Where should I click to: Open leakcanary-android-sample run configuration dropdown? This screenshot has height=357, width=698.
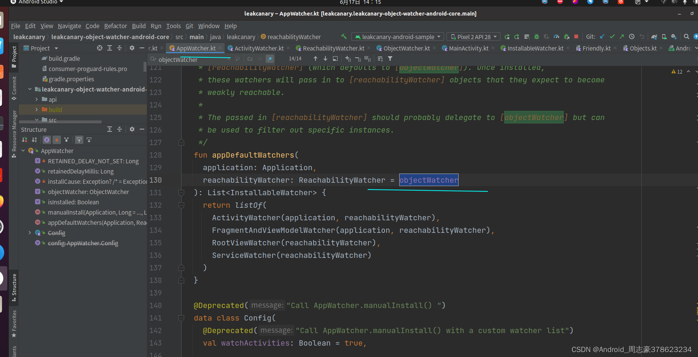[398, 37]
